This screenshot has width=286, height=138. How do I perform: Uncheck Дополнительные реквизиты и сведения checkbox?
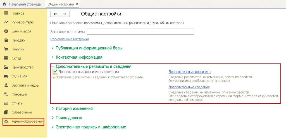tap(55, 72)
